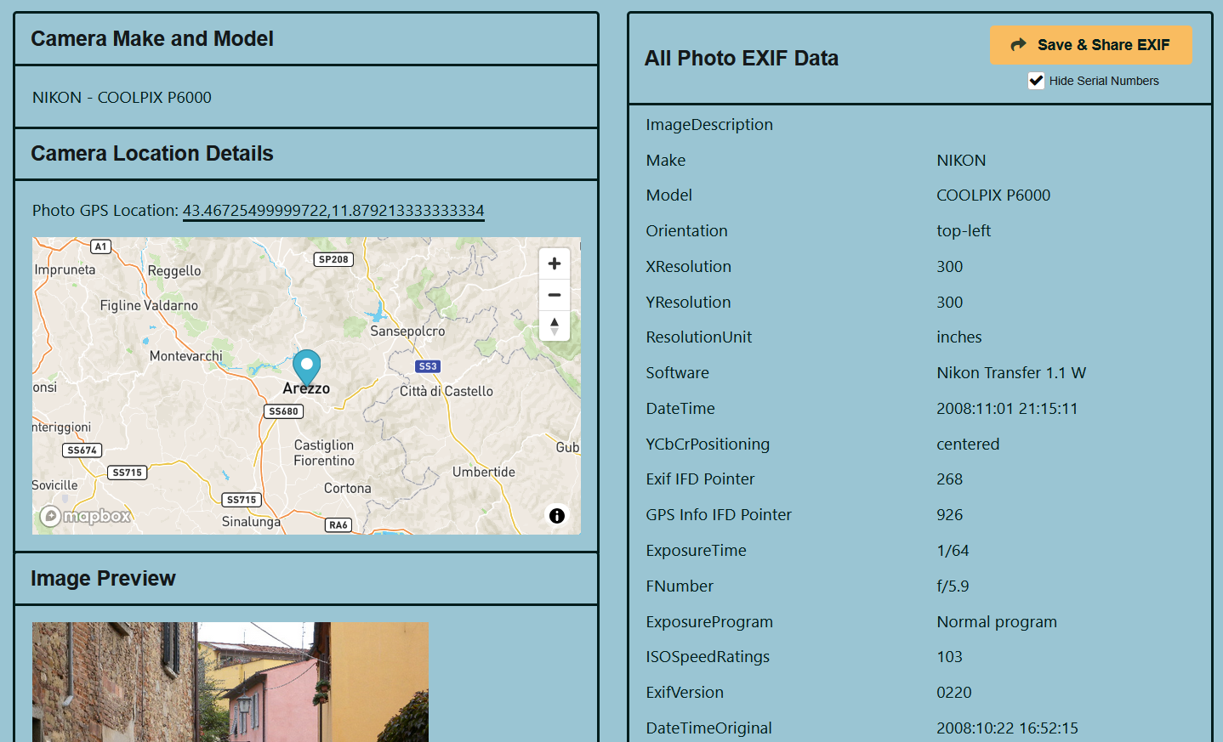Click the ExposureProgram field label
The height and width of the screenshot is (742, 1223).
709,622
